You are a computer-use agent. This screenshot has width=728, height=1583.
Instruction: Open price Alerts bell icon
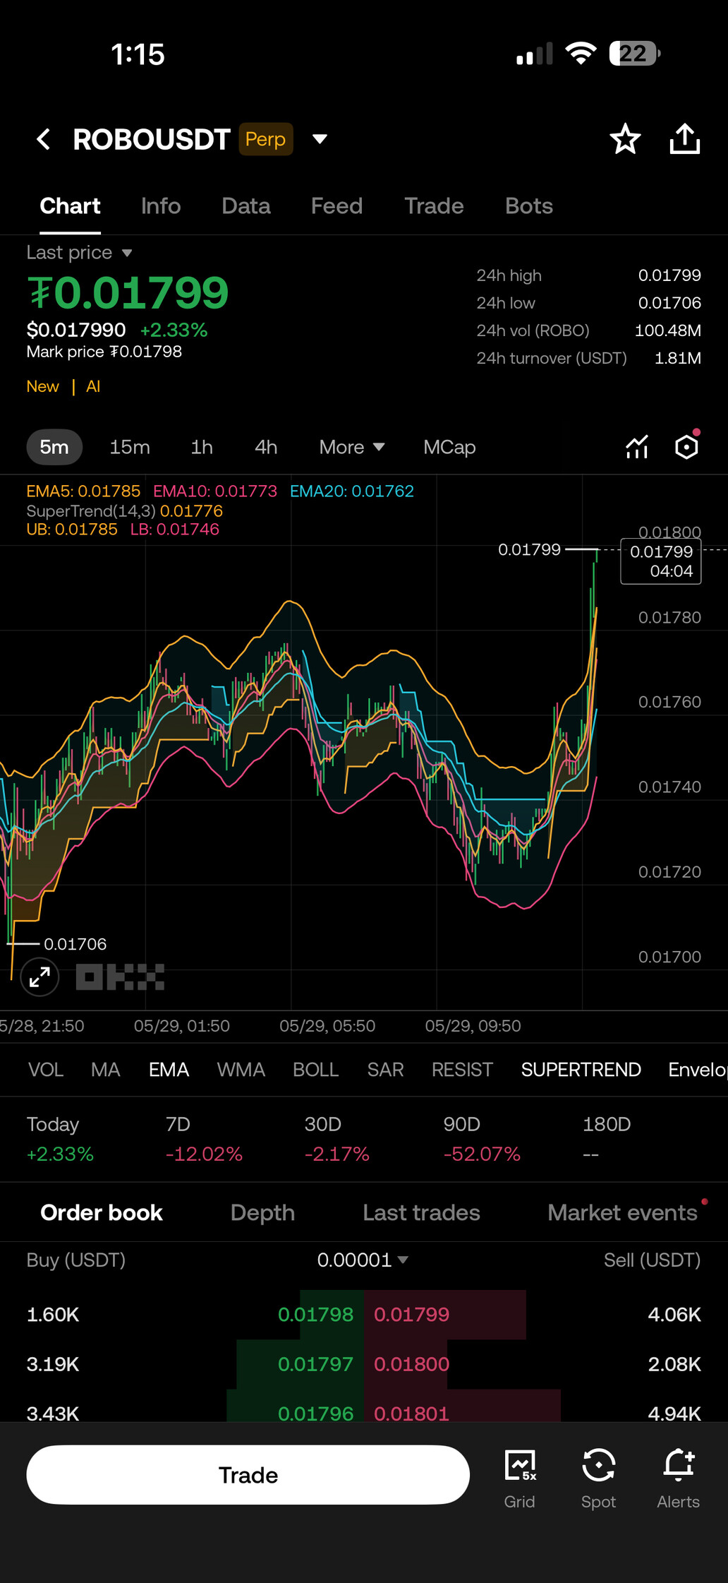click(679, 1478)
